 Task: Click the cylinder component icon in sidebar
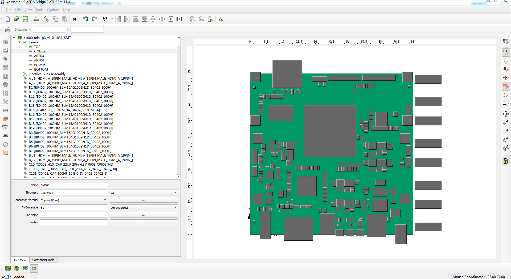(x=5, y=68)
